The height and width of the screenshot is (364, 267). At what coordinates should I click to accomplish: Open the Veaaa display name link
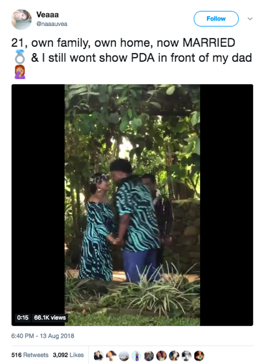point(48,15)
